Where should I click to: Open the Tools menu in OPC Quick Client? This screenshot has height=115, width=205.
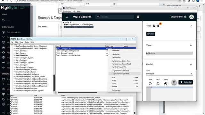tap(27, 42)
